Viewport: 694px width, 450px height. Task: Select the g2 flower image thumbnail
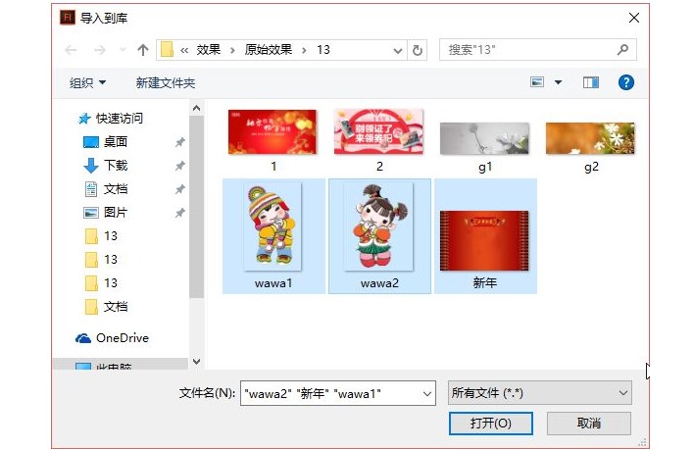590,139
